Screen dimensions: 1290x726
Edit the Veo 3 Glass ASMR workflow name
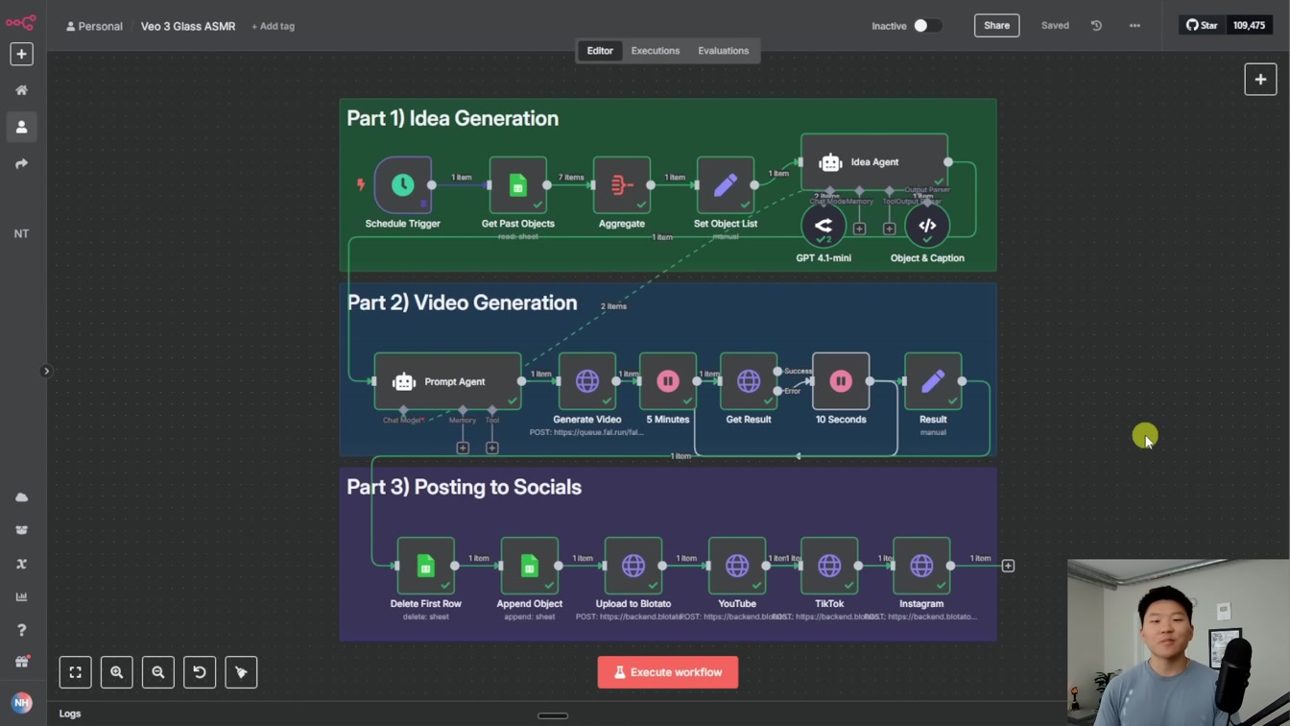[188, 26]
